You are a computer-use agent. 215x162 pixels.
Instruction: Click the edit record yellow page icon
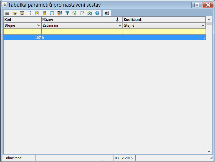pos(37,13)
